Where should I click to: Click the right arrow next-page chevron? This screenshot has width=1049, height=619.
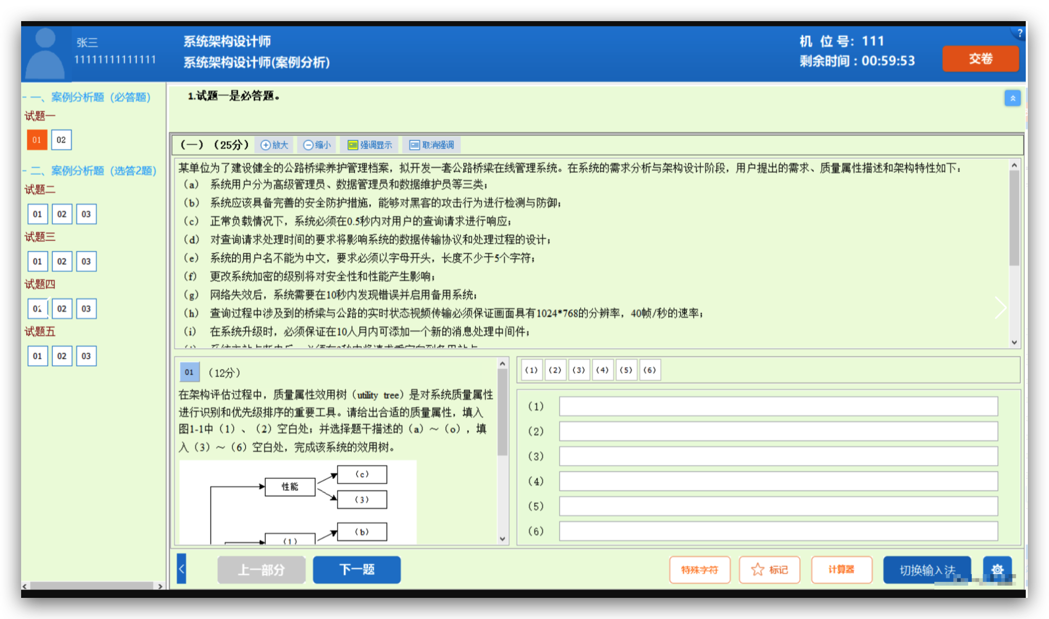pos(1000,307)
